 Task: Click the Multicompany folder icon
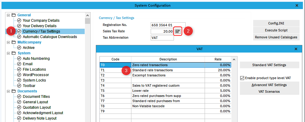pos(14,42)
